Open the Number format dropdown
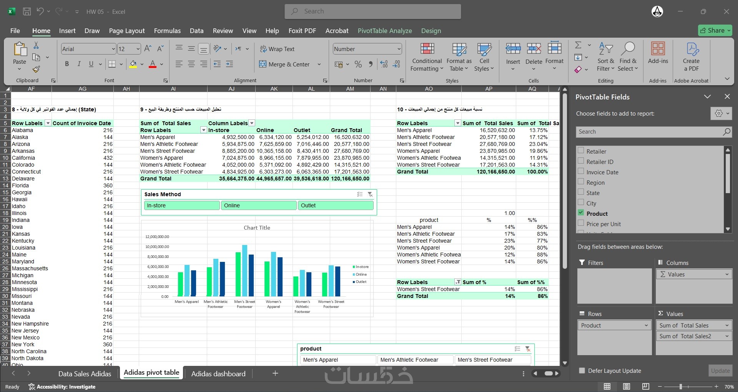Screen dimensions: 738x392 point(399,49)
